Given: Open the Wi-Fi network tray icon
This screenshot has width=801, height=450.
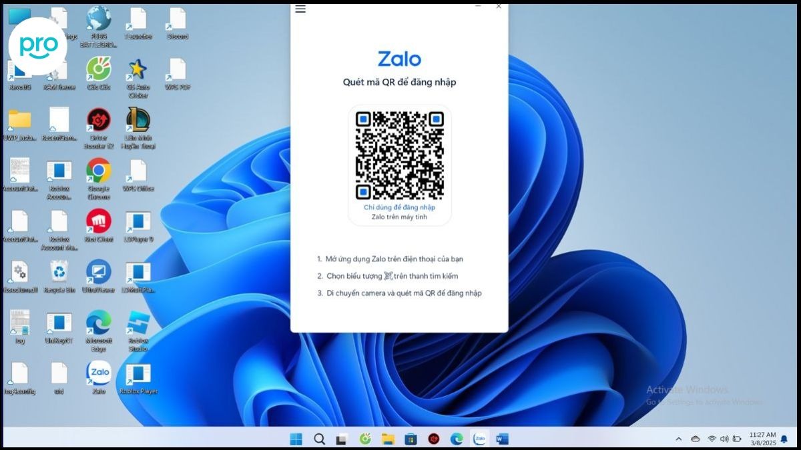Looking at the screenshot, I should [x=712, y=439].
